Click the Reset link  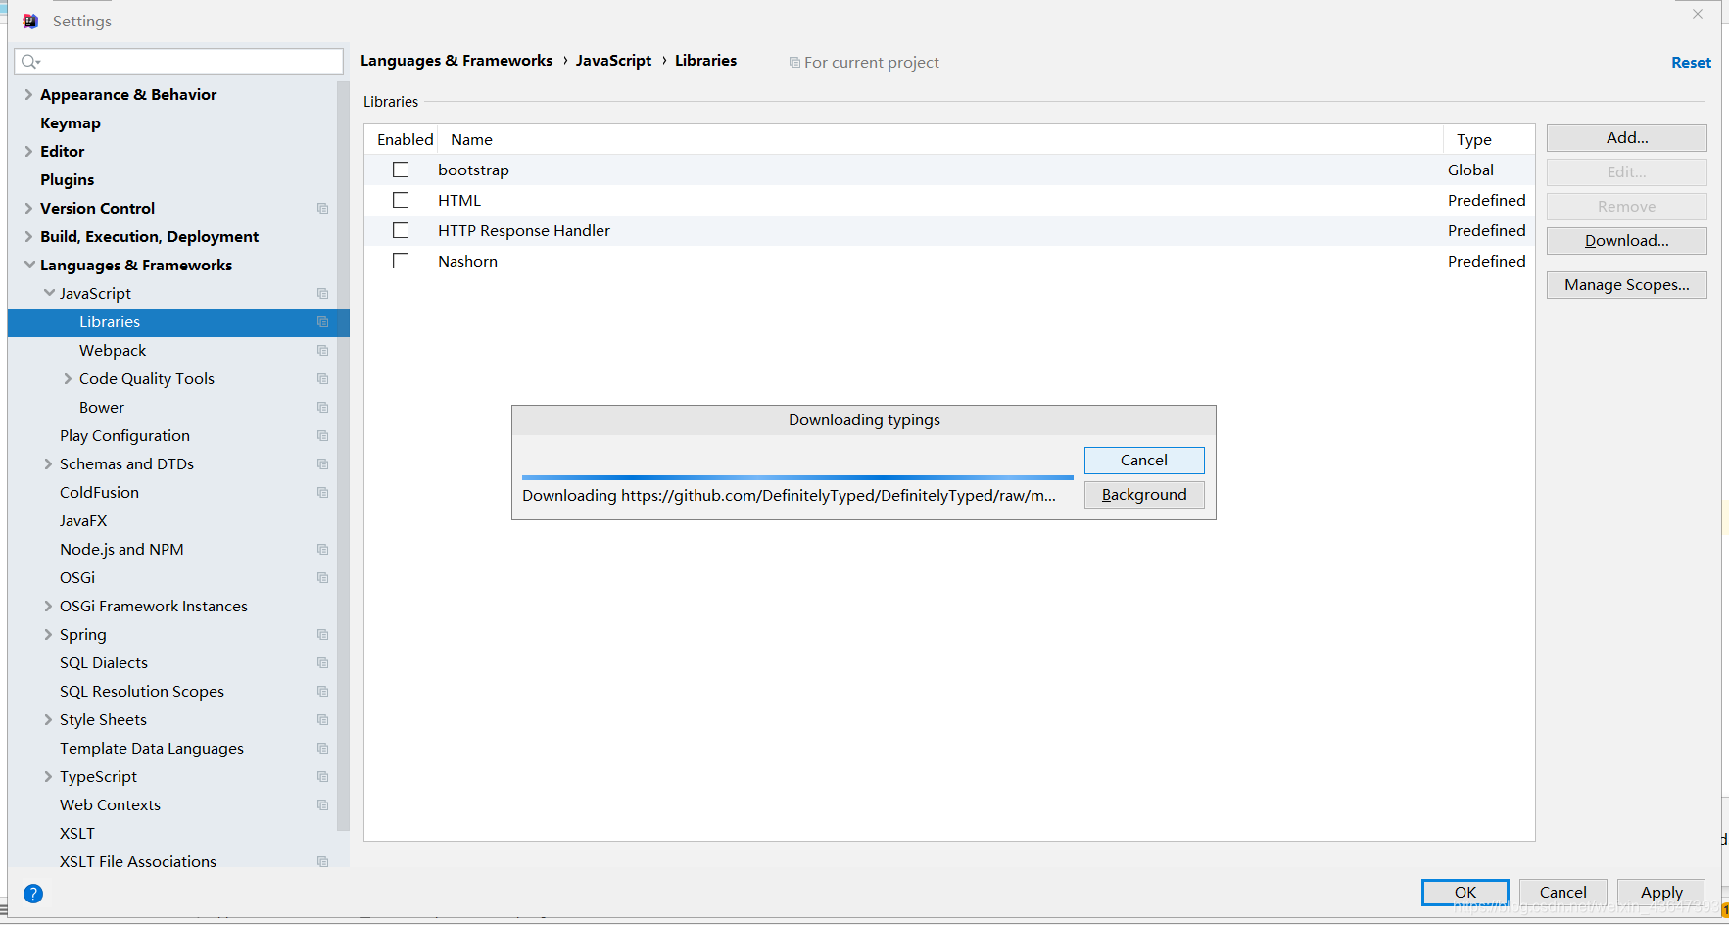pyautogui.click(x=1691, y=63)
